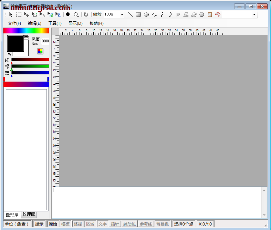Open the color palette picker icon
271x230 pixels.
(40, 51)
